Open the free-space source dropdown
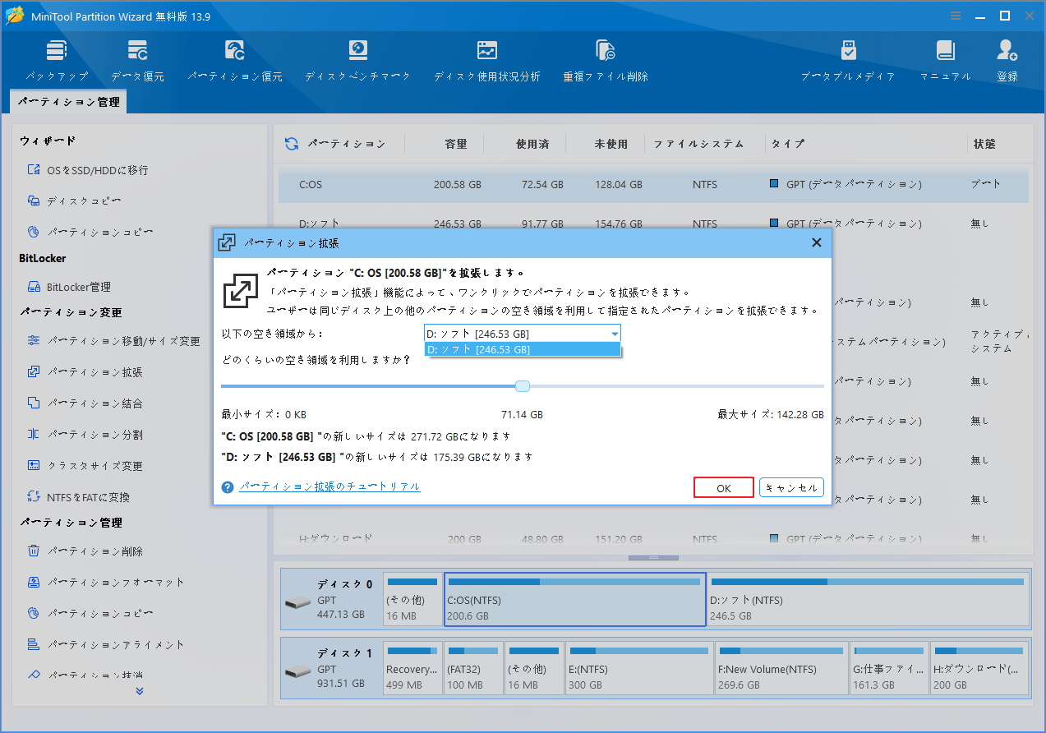The height and width of the screenshot is (733, 1046). (x=523, y=333)
